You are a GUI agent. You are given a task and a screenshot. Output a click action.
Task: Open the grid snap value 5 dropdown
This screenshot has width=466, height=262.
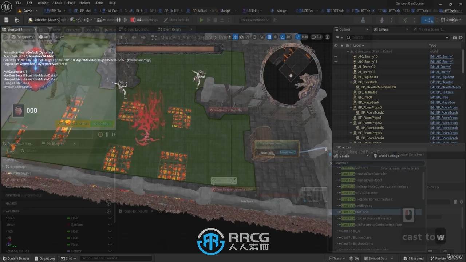(x=275, y=37)
